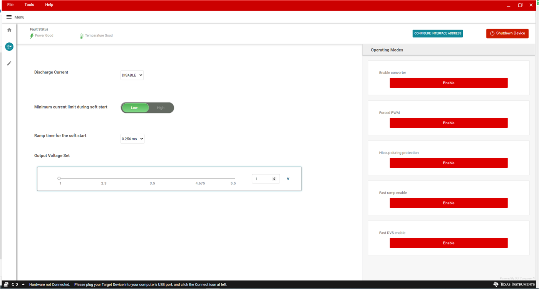Click the hamburger Menu icon
The image size is (539, 289).
click(9, 17)
